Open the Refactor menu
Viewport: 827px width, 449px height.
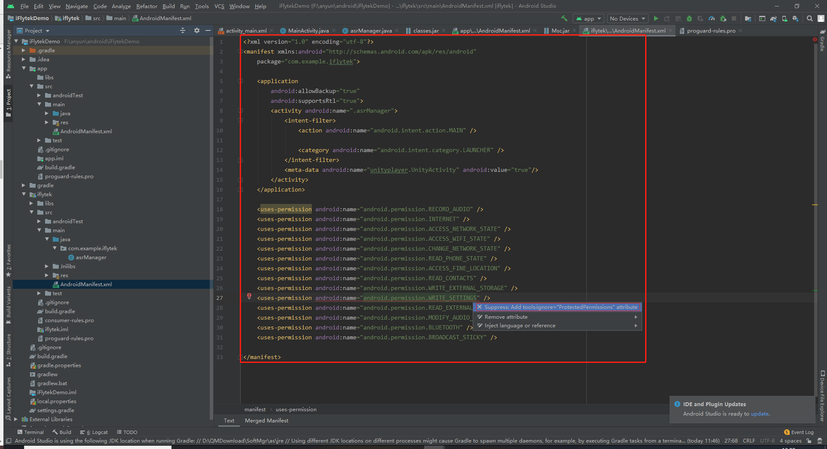[147, 6]
